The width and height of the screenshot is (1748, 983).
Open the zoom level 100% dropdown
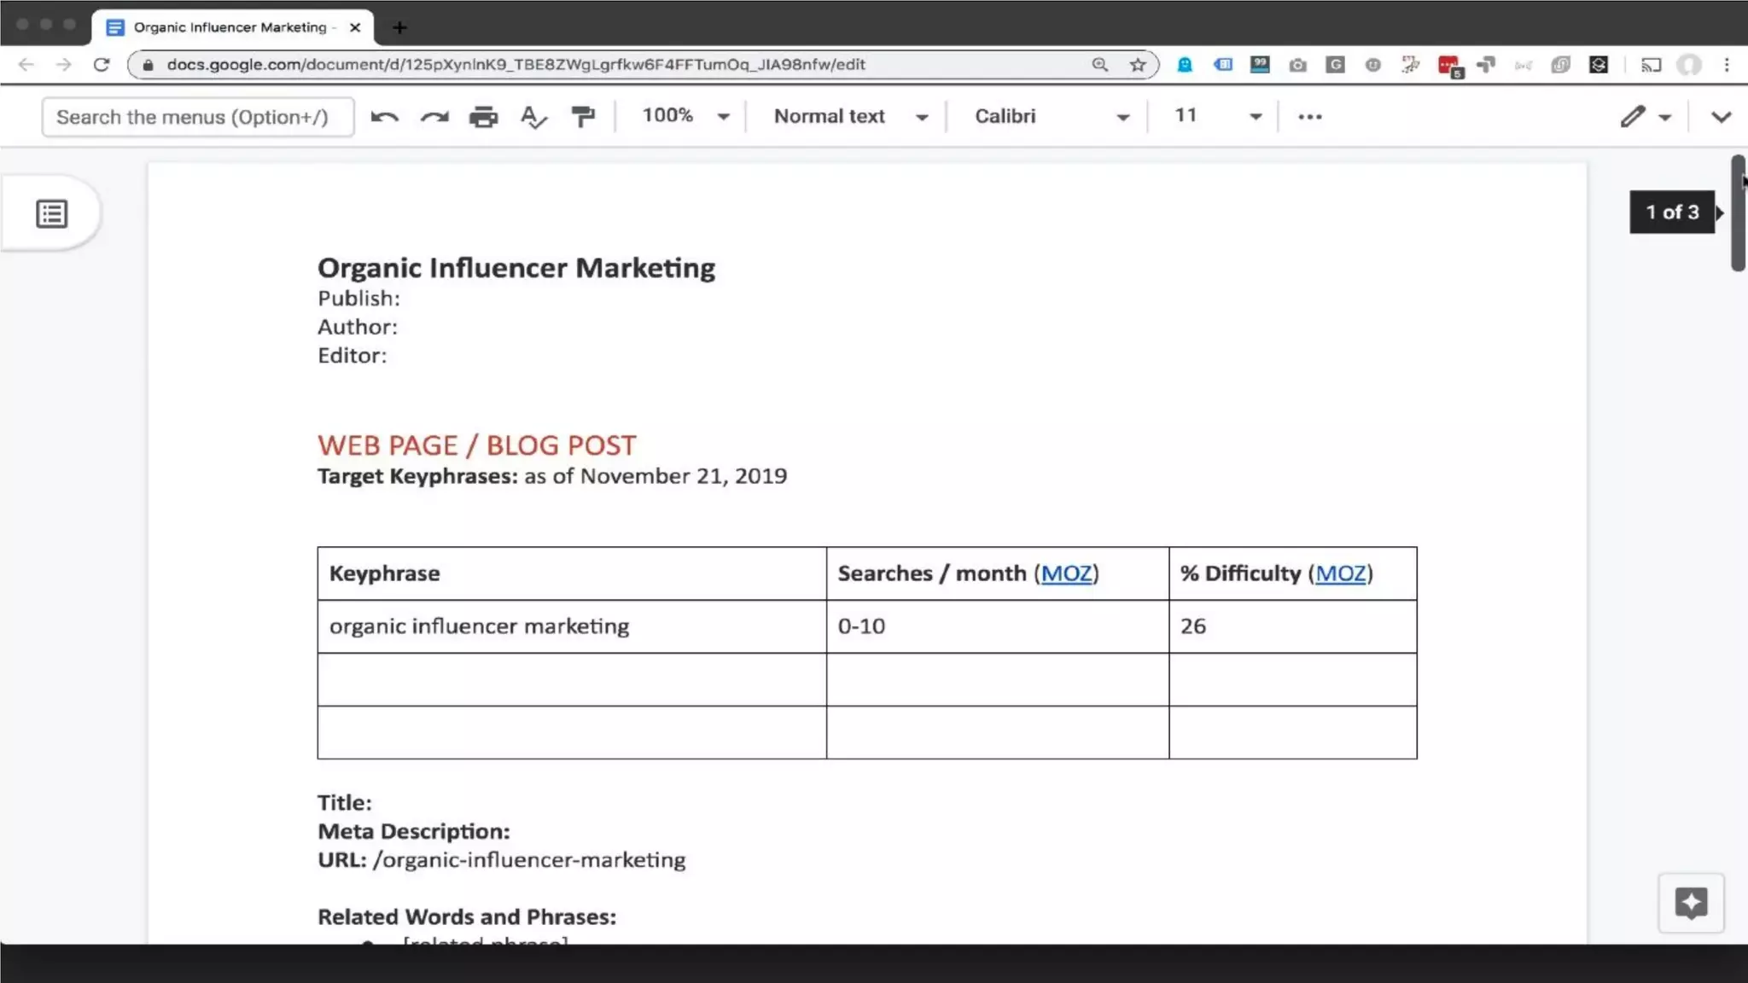point(685,116)
